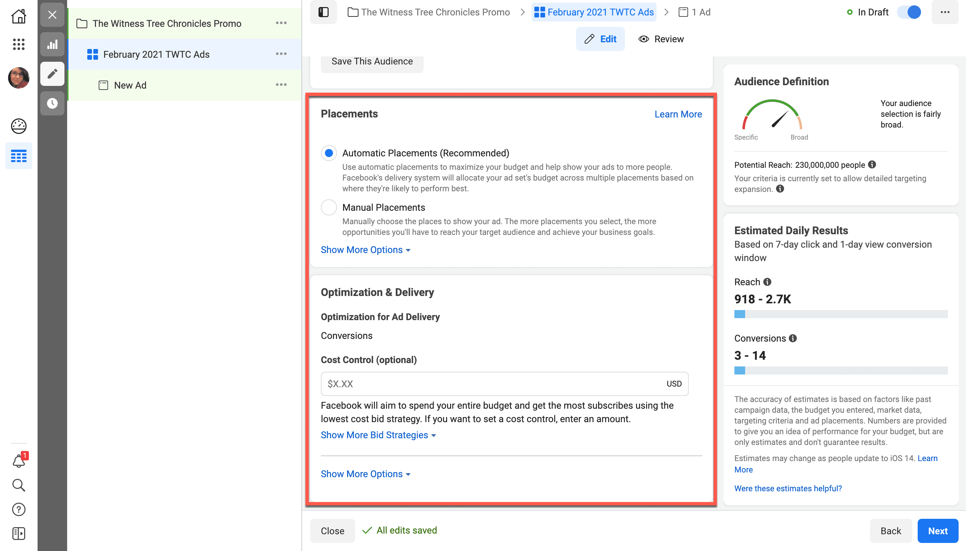The image size is (966, 551).
Task: Click Learn More link in Placements
Action: [x=678, y=114]
